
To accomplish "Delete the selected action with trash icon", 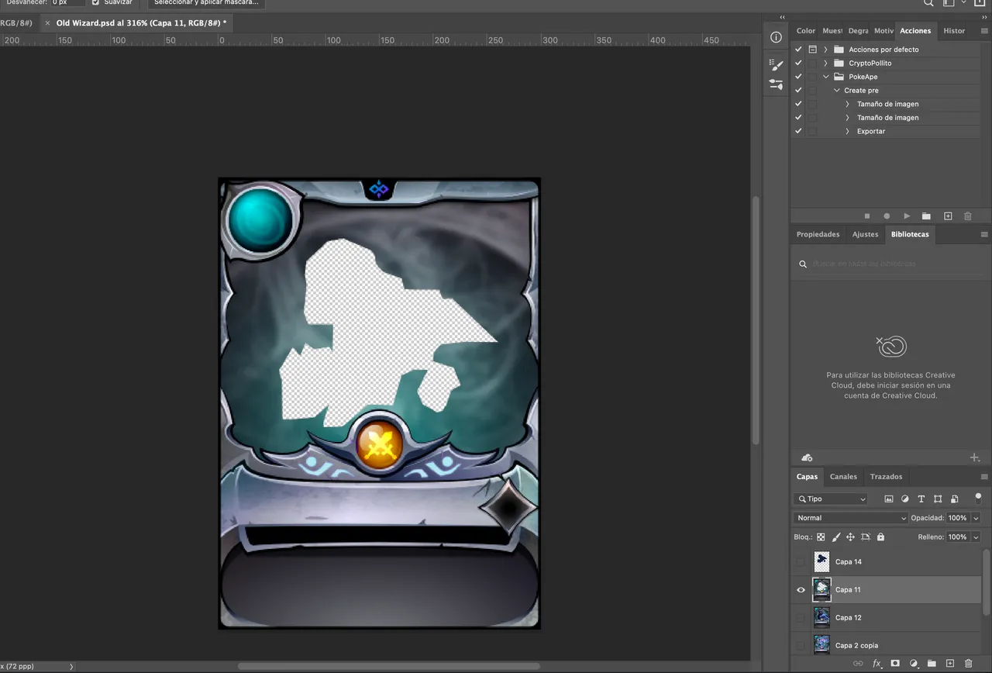I will tap(967, 216).
